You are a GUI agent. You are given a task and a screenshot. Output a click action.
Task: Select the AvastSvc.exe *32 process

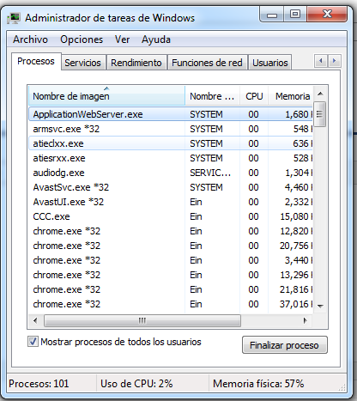coord(171,187)
